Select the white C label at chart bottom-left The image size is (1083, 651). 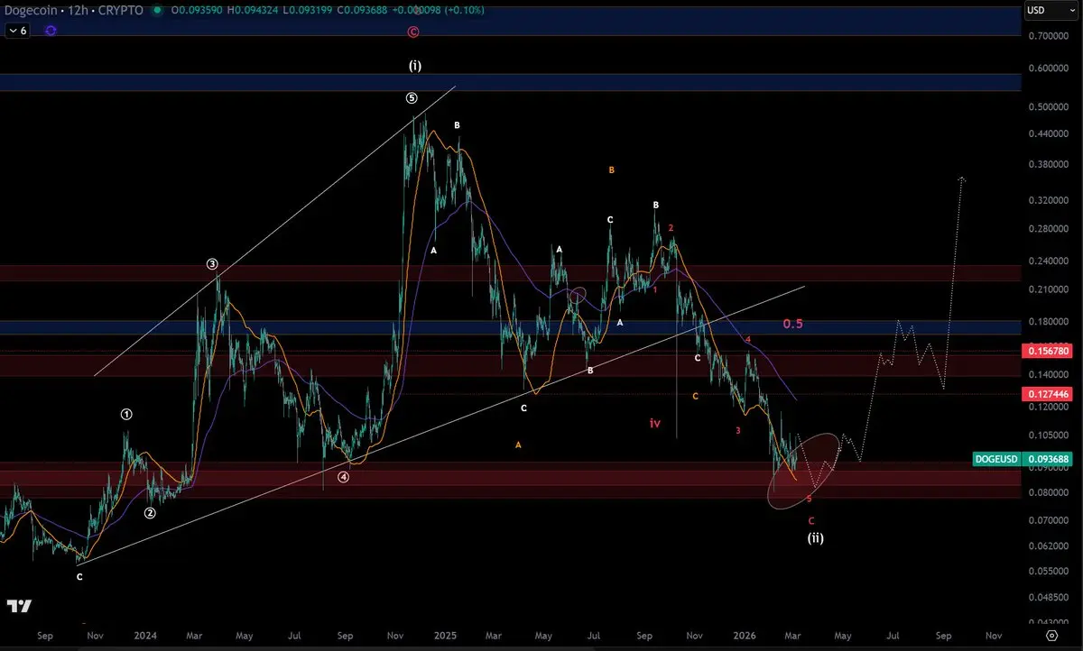click(79, 576)
